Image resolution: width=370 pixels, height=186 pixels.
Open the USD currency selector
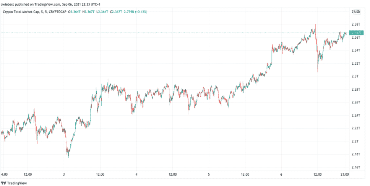pos(355,12)
